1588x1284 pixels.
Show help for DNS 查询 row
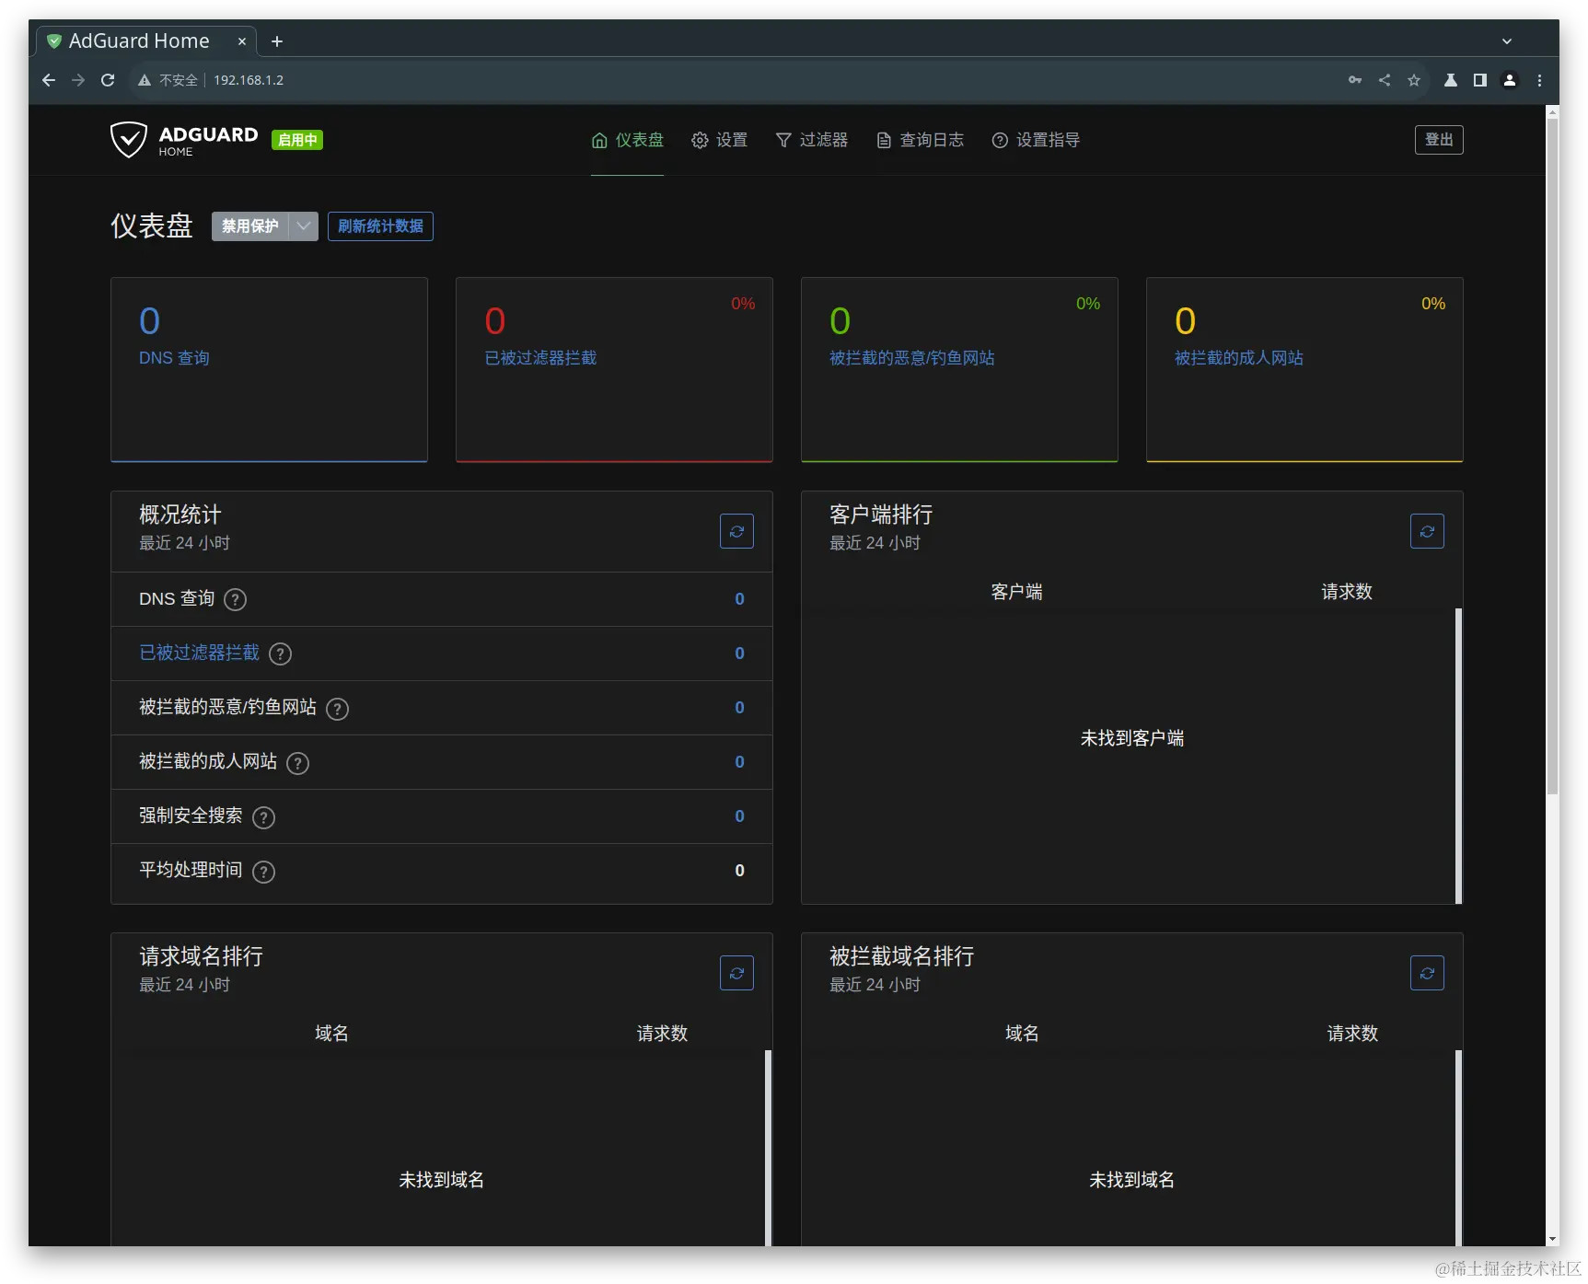tap(236, 600)
